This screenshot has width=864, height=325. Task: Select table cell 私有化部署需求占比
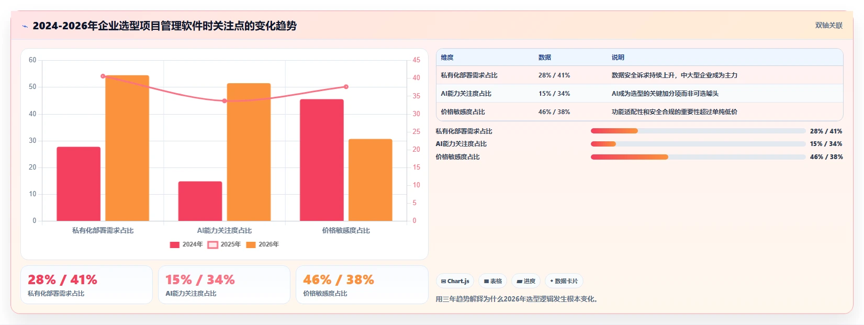469,75
